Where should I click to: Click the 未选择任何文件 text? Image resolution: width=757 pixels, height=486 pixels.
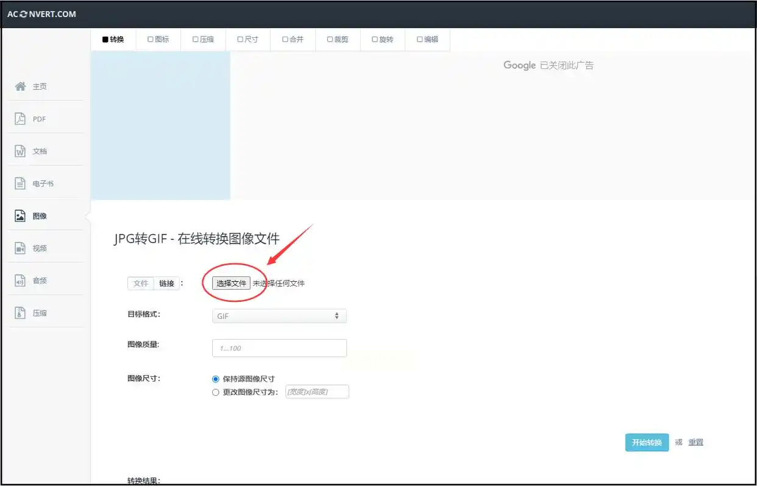pyautogui.click(x=279, y=284)
